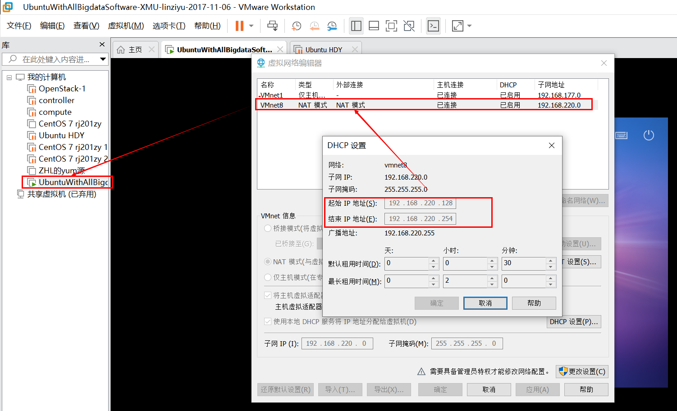Open the library search dropdown arrow
The image size is (677, 411).
click(x=103, y=59)
